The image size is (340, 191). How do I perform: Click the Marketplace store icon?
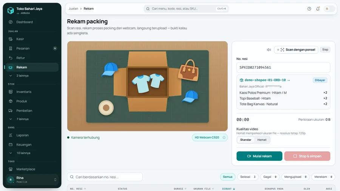11,169
